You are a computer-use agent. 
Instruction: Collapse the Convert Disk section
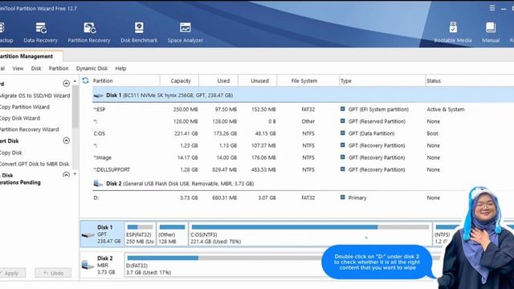pyautogui.click(x=66, y=140)
